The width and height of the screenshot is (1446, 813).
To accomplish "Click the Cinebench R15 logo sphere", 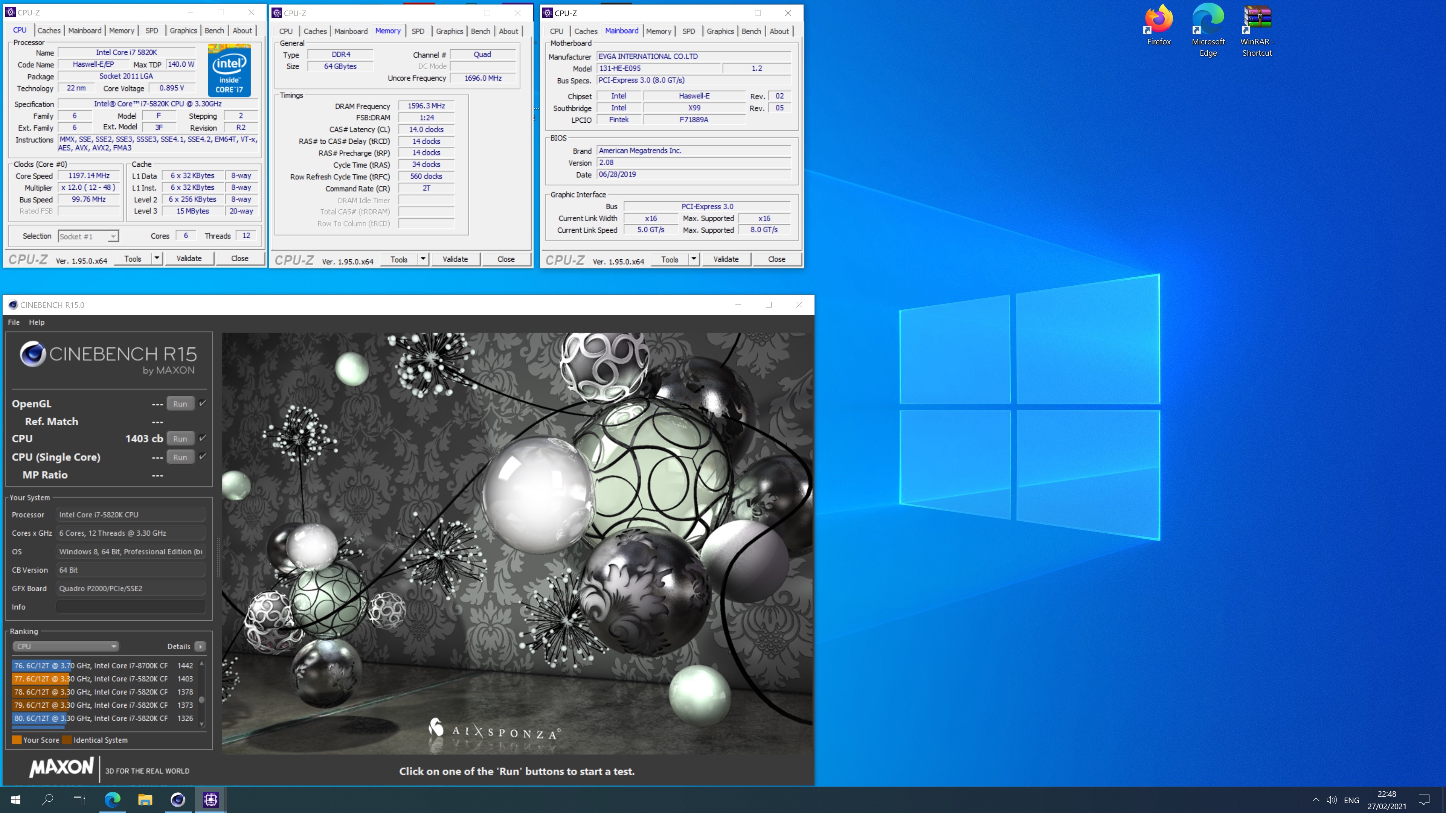I will click(32, 354).
